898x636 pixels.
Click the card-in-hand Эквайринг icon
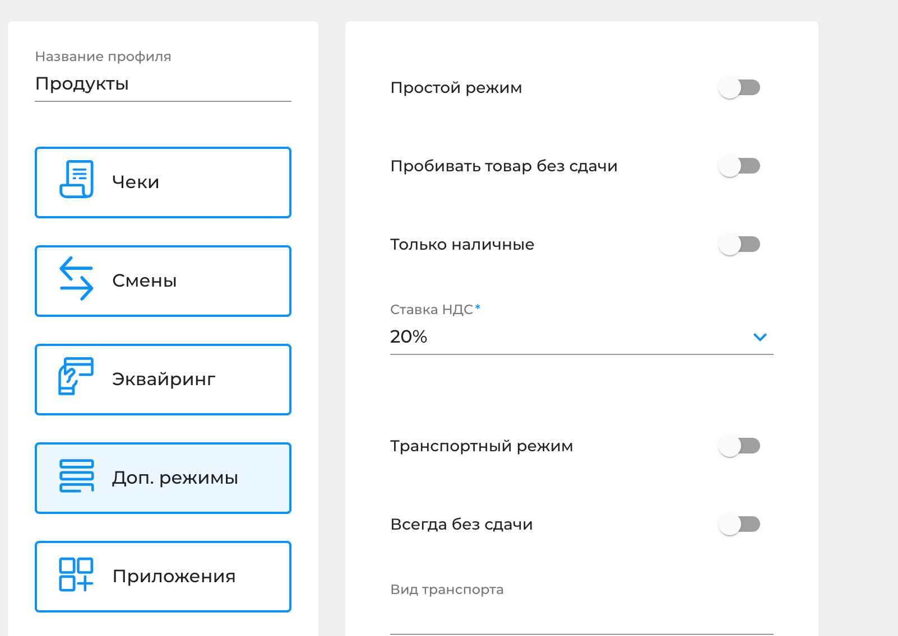(76, 376)
